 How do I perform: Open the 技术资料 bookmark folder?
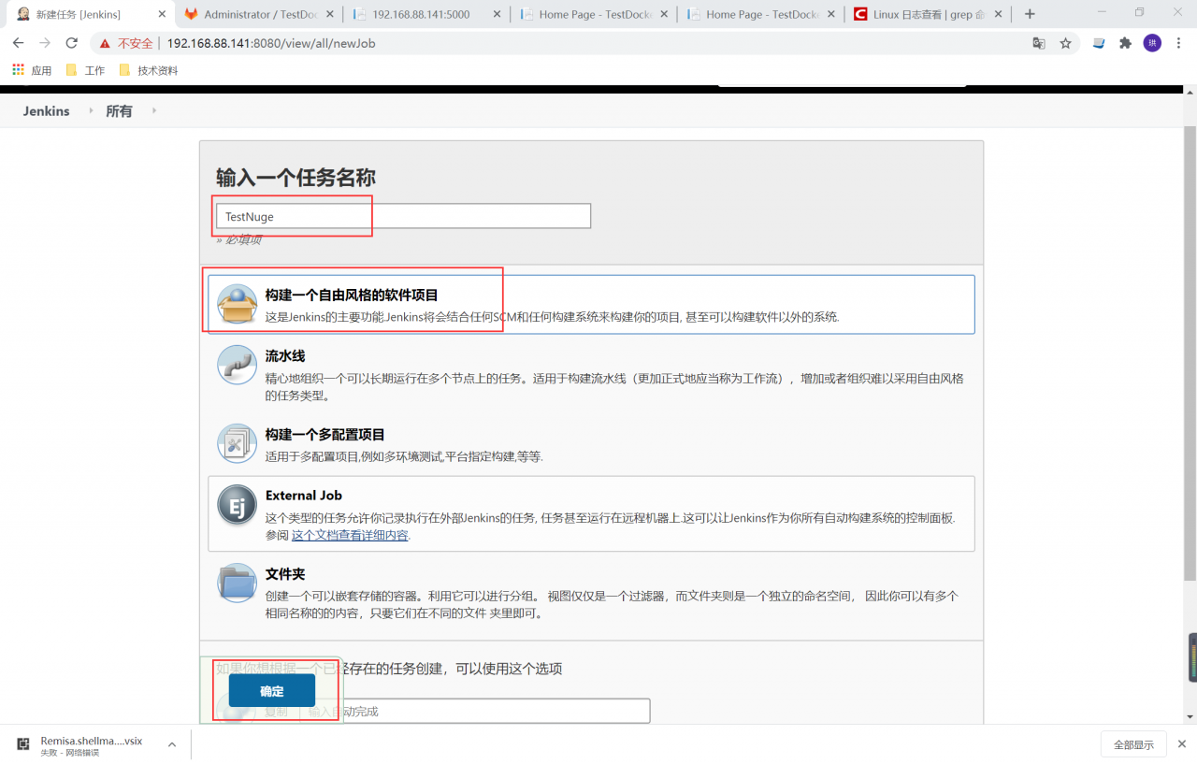click(149, 70)
